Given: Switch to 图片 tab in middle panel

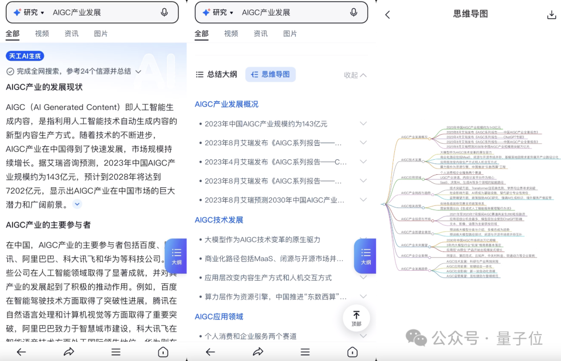Looking at the screenshot, I should (x=290, y=34).
